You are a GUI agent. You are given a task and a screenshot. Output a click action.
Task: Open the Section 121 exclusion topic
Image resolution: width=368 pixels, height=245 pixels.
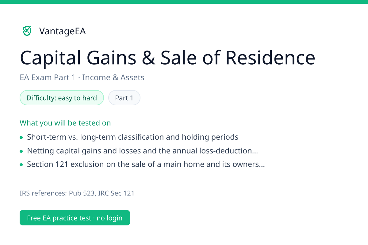[146, 164]
